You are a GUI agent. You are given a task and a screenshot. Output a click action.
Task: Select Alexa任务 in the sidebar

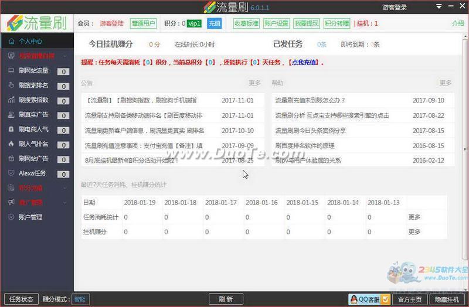click(32, 173)
